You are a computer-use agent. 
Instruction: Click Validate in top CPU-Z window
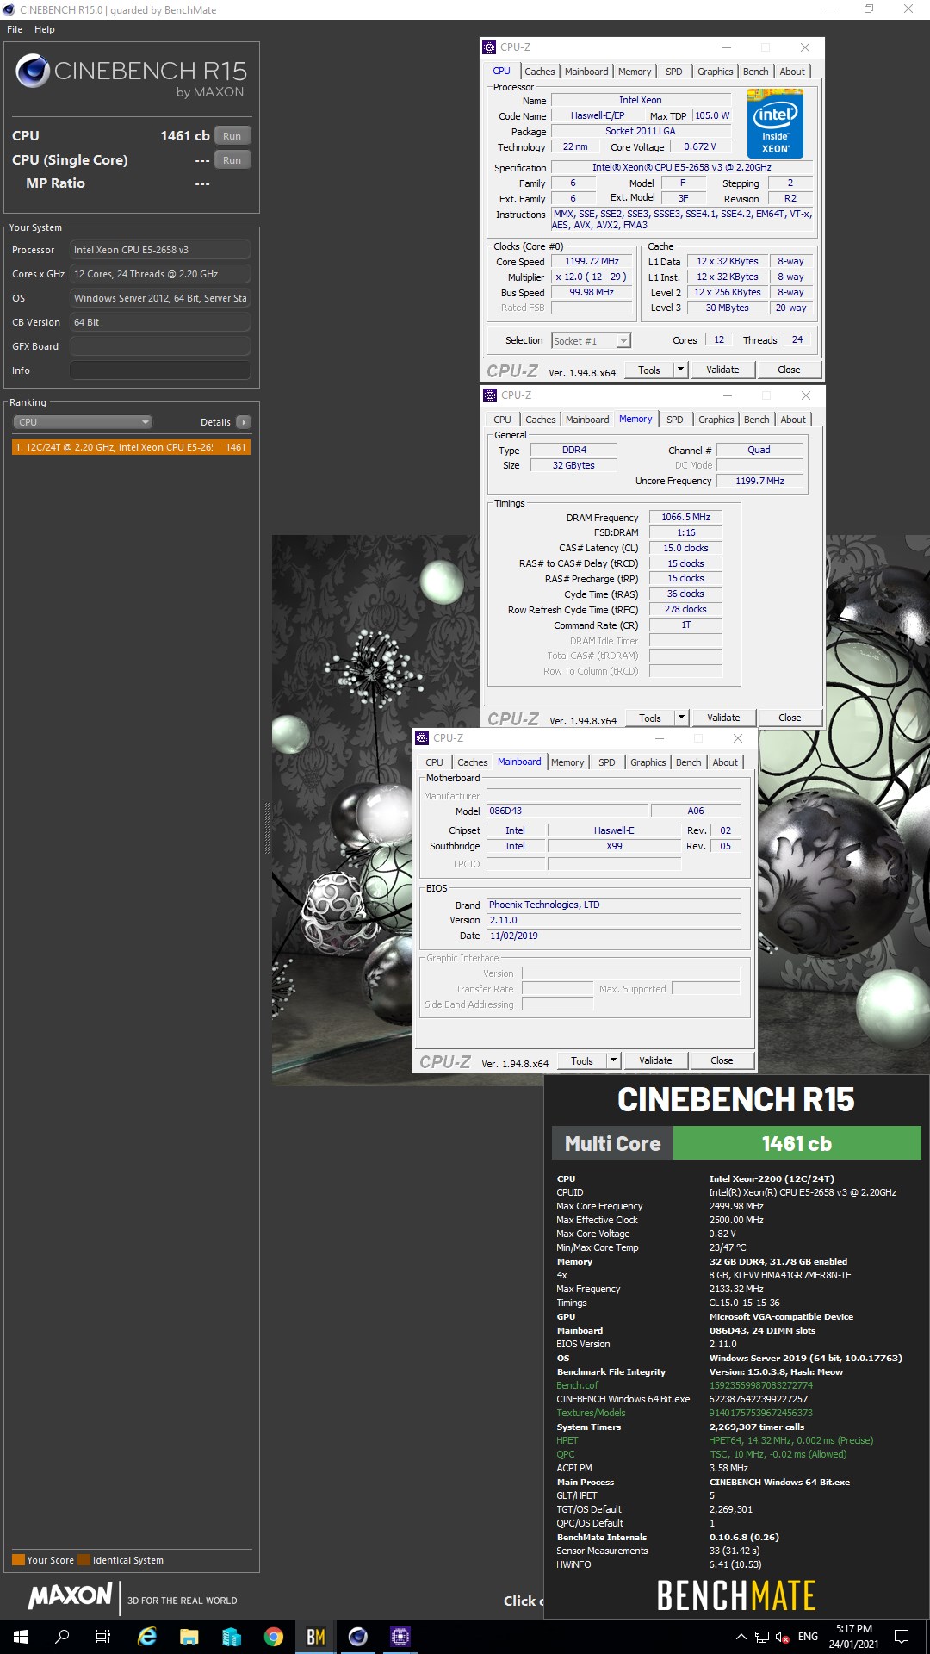click(x=722, y=370)
